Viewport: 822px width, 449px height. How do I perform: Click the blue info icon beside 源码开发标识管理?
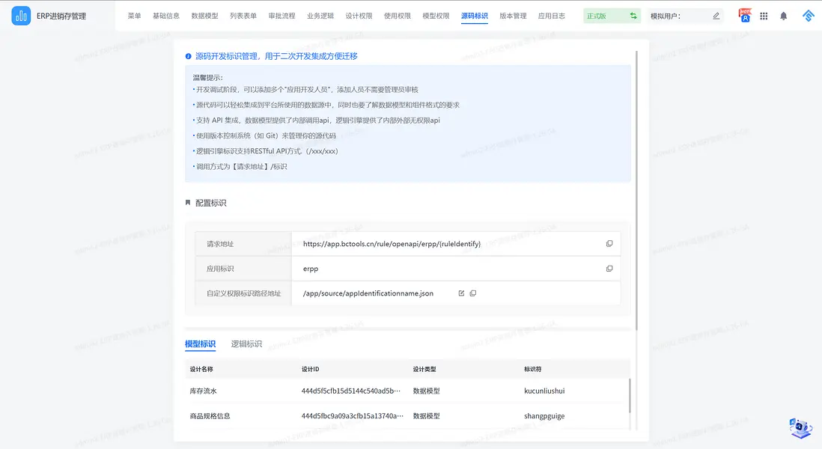pos(188,56)
